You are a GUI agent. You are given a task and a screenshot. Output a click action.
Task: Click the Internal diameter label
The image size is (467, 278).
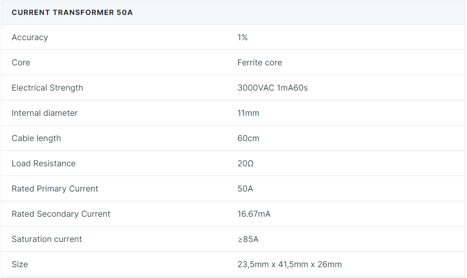pyautogui.click(x=45, y=113)
